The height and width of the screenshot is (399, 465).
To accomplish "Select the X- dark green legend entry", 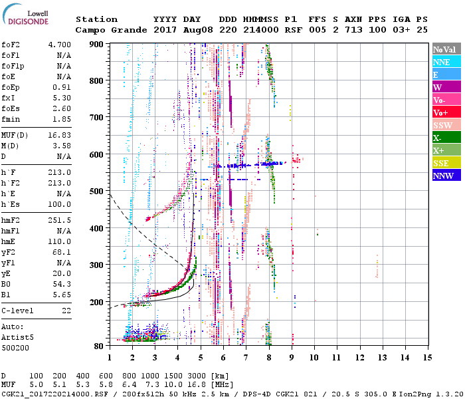I will (x=446, y=138).
